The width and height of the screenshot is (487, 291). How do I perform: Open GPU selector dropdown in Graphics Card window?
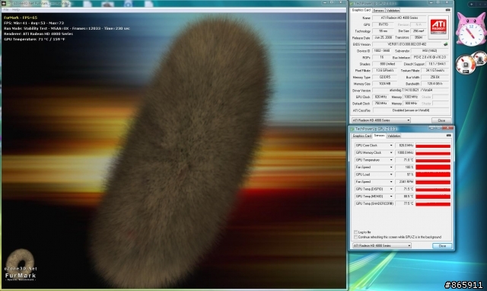pyautogui.click(x=381, y=120)
